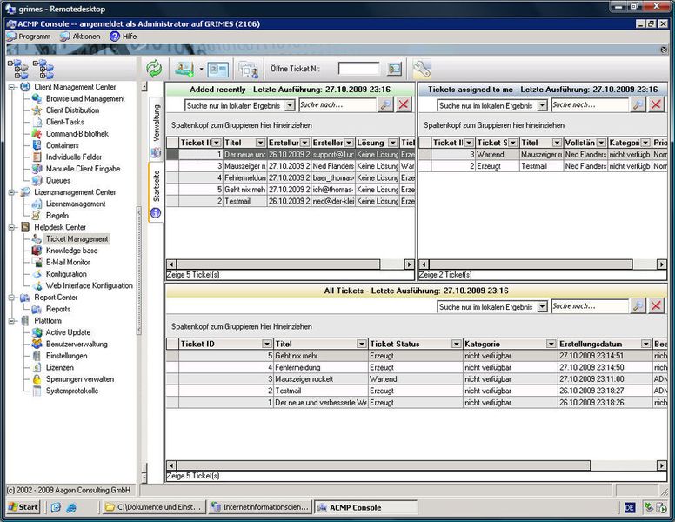This screenshot has height=522, width=675.
Task: Click the Internetinformationsdienste taskbar button
Action: [258, 507]
